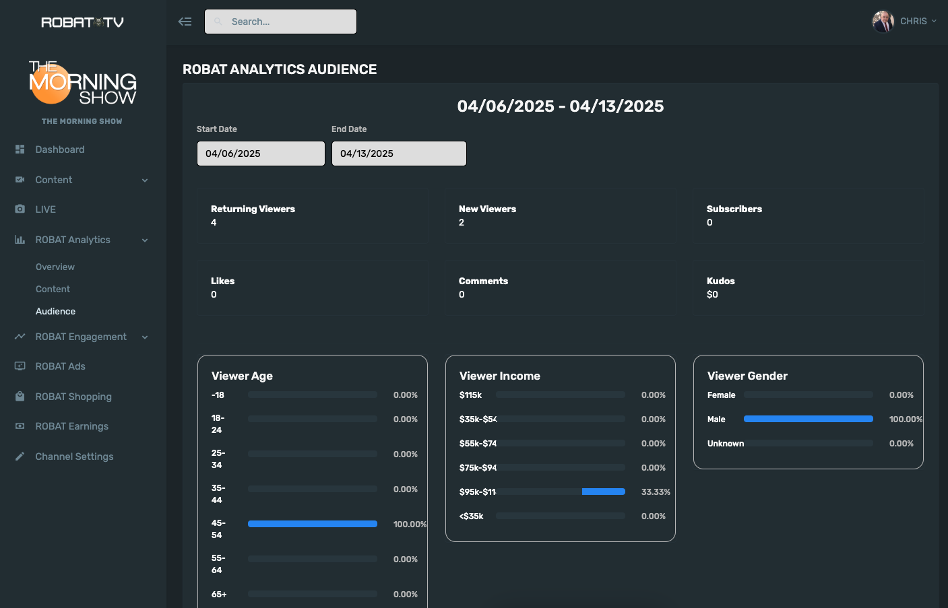The image size is (948, 608).
Task: Click the Viewer Income heading
Action: (500, 376)
